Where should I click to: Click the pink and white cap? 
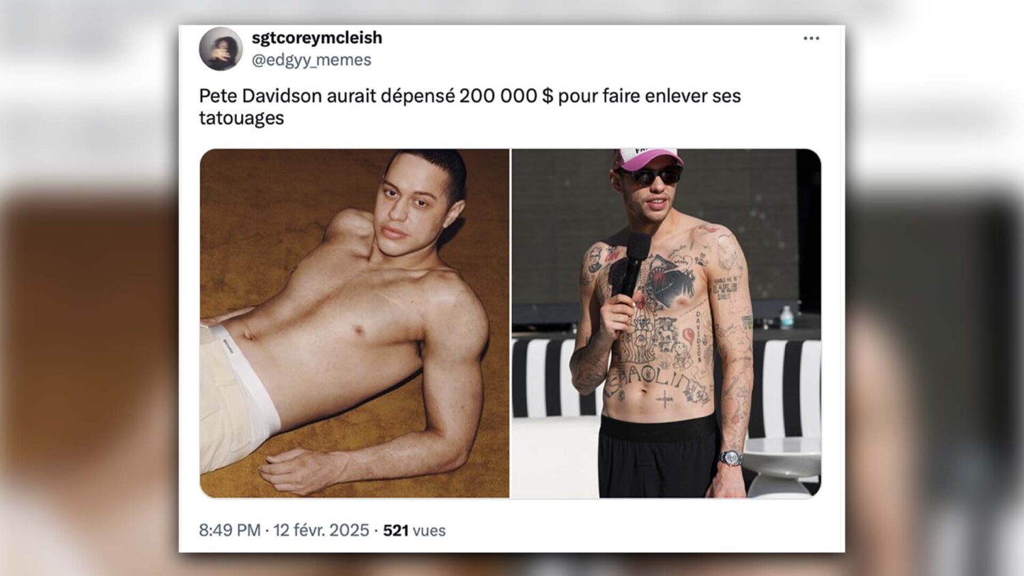click(646, 158)
